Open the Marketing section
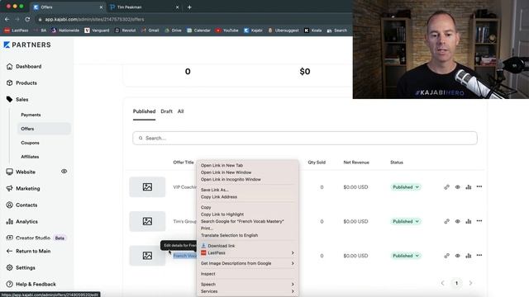The height and width of the screenshot is (297, 529). 23,188
